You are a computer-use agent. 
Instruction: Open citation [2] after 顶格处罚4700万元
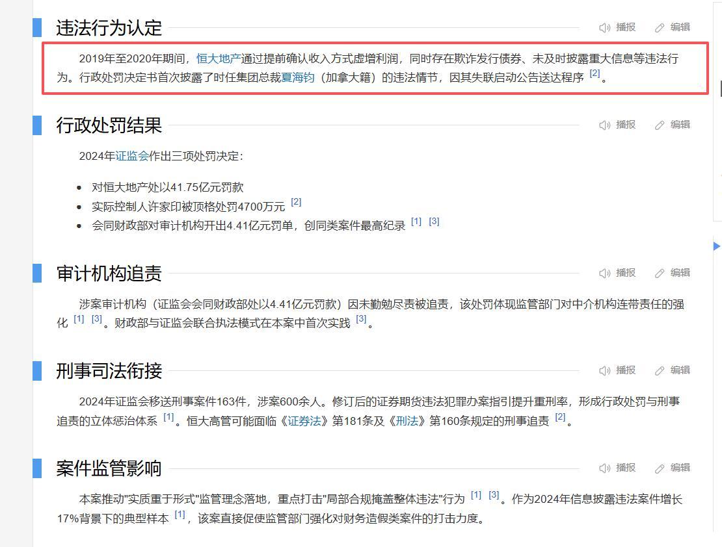coord(296,202)
